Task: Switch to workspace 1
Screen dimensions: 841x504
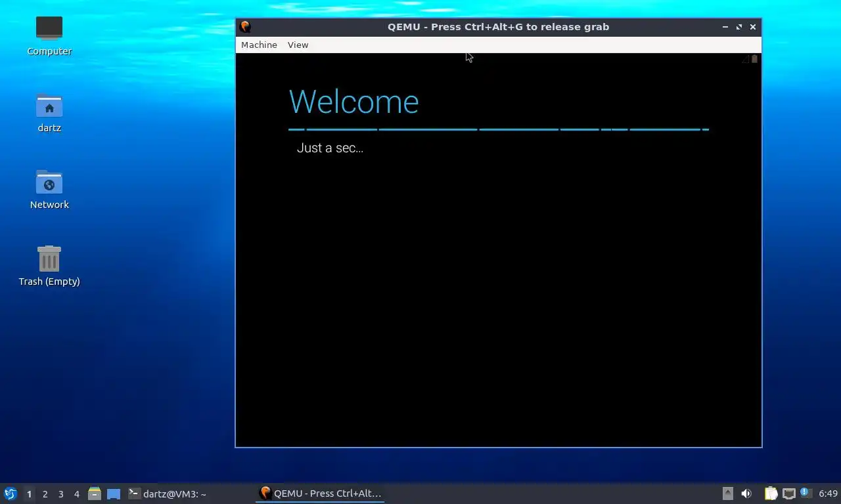Action: click(29, 493)
